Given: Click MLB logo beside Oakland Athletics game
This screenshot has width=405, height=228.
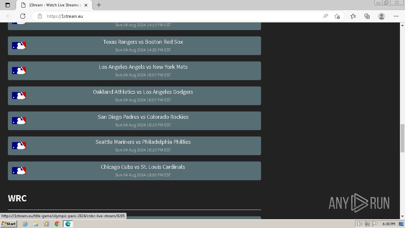Looking at the screenshot, I should (x=19, y=96).
